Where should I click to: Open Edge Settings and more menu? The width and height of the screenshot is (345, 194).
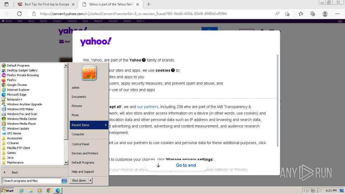pyautogui.click(x=337, y=14)
